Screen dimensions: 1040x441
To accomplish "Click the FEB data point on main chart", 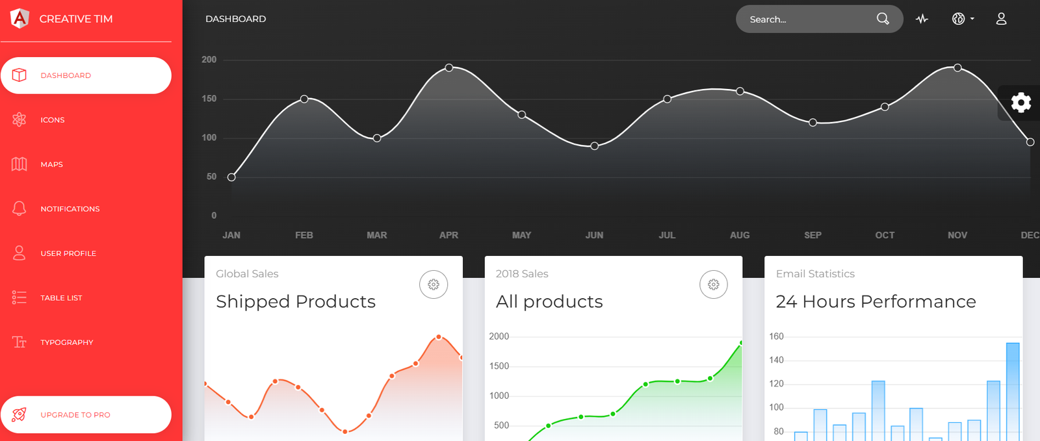I will (304, 99).
